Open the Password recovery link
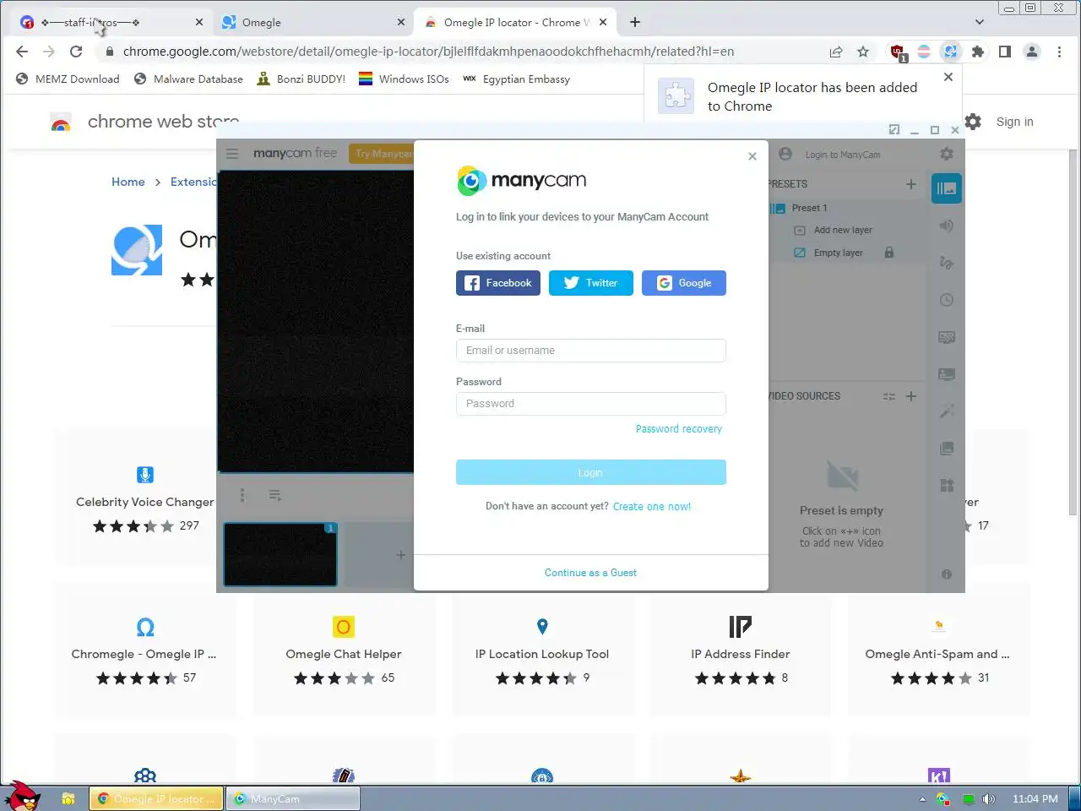 tap(679, 429)
